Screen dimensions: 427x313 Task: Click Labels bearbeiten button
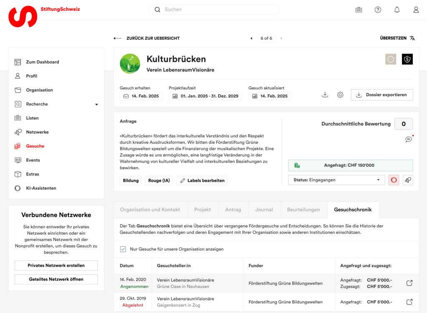[202, 180]
